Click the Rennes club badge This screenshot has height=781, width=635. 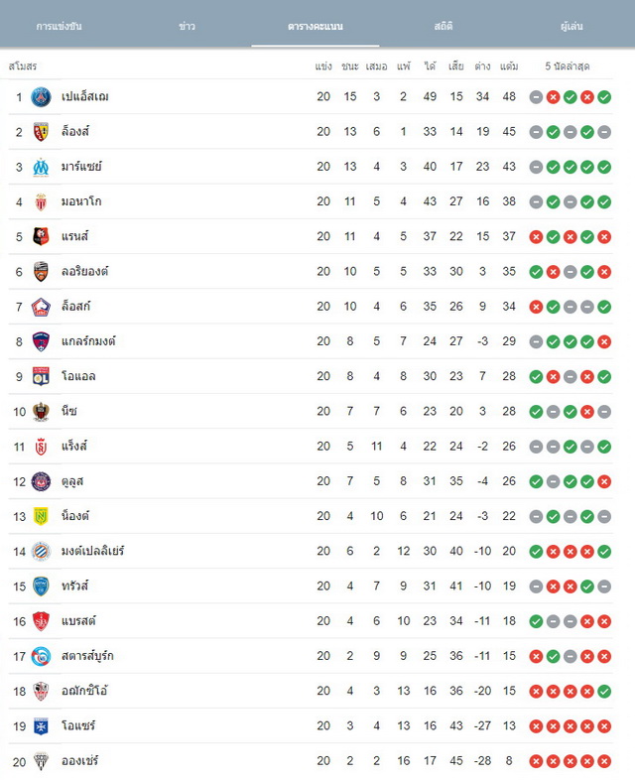tap(41, 236)
